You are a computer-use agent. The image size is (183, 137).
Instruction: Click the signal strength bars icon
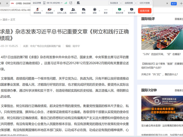click(x=66, y=3)
